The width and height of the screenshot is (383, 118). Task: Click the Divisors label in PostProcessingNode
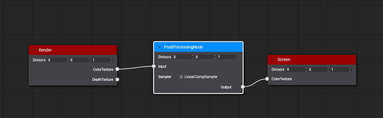click(165, 57)
